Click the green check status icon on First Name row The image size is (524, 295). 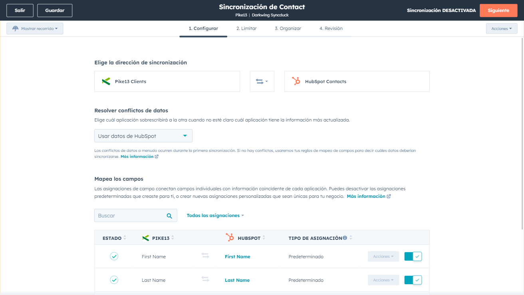pos(114,256)
